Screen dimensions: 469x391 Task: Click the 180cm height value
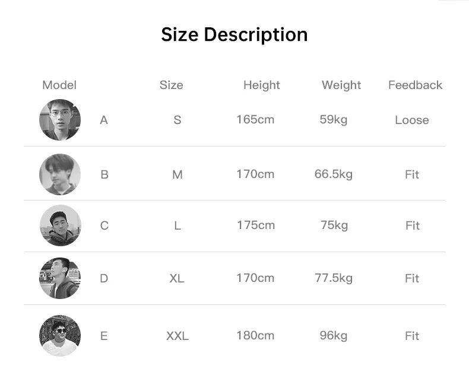(255, 335)
